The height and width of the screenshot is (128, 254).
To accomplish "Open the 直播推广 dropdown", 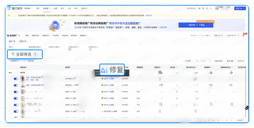I will pos(13,36).
